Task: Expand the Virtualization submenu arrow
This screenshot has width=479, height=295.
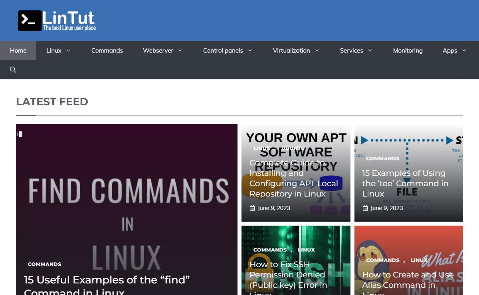Action: coord(317,51)
